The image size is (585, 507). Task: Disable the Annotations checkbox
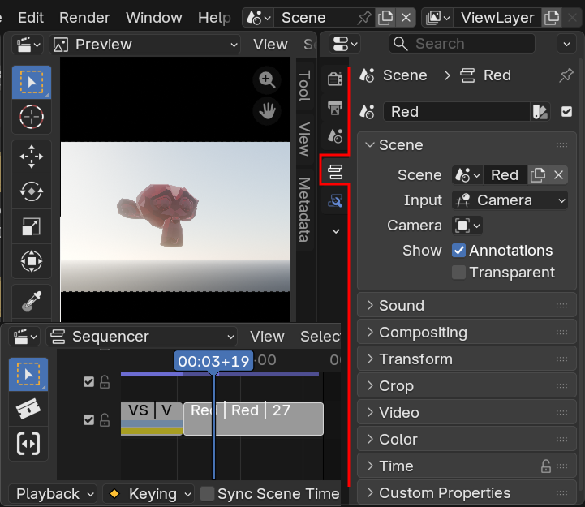(459, 251)
